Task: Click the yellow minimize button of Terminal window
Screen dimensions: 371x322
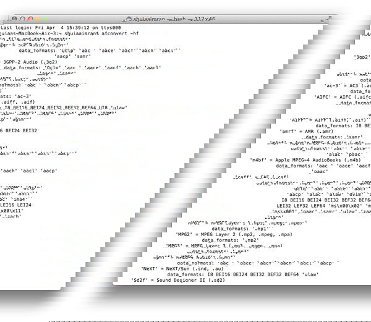Action: click(x=38, y=19)
